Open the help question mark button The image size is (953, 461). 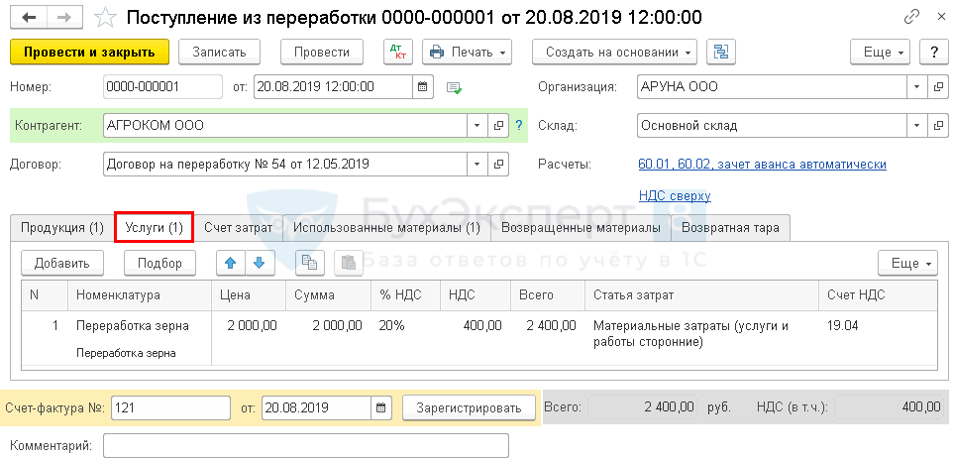931,52
